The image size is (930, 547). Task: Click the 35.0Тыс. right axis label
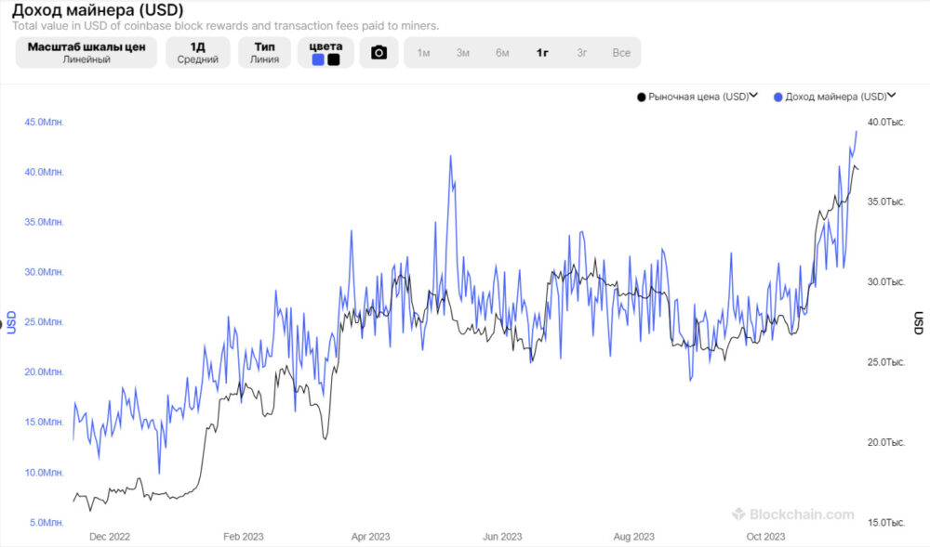(x=886, y=202)
